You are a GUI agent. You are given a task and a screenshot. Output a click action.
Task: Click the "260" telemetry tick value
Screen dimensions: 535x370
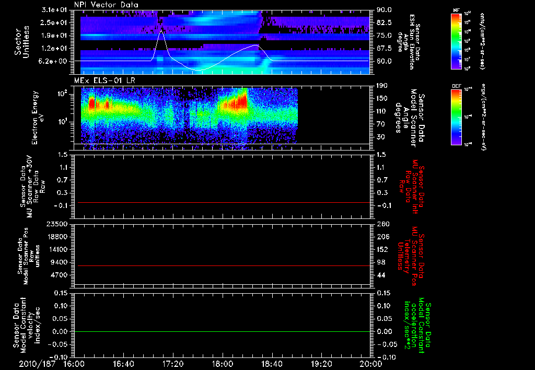382,224
